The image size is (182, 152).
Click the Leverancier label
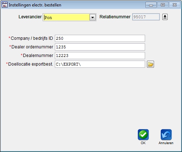click(x=30, y=17)
